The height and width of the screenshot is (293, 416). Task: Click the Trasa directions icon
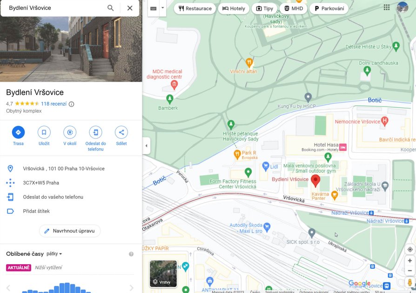pyautogui.click(x=18, y=132)
